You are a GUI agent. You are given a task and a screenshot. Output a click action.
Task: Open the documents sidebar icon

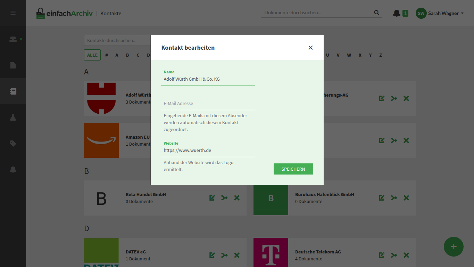(x=13, y=65)
